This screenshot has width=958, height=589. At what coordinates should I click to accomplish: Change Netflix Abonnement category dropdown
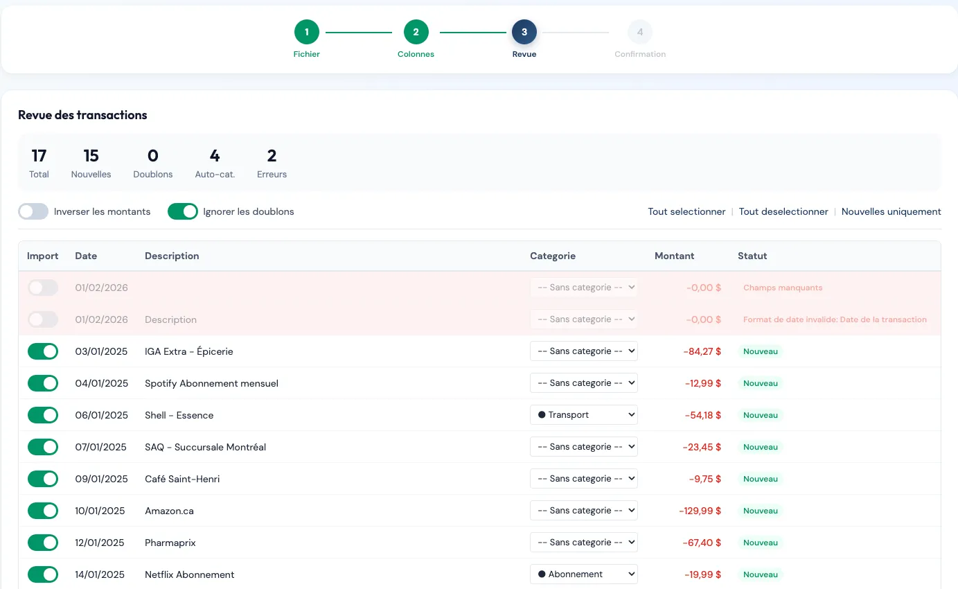583,574
